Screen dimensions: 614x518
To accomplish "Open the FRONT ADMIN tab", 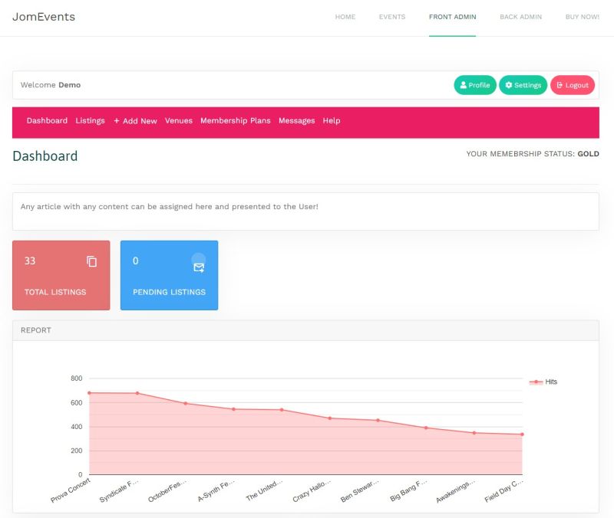I will tap(452, 16).
